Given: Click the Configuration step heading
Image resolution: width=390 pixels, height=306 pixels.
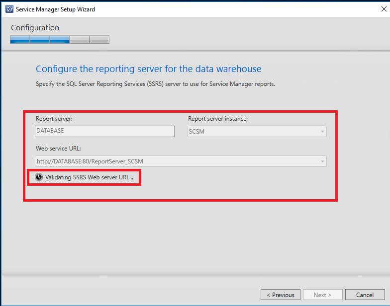Looking at the screenshot, I should [x=35, y=28].
